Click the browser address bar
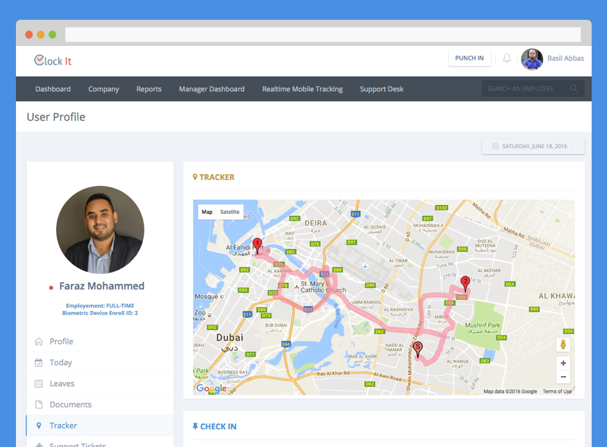The height and width of the screenshot is (447, 607). coord(323,34)
